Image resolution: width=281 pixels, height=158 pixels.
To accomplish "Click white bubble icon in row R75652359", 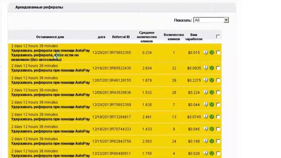I will coord(206,104).
